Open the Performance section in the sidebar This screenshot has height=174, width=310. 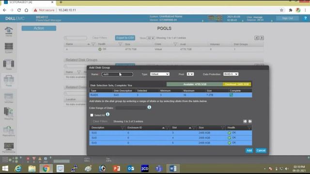coord(9,147)
